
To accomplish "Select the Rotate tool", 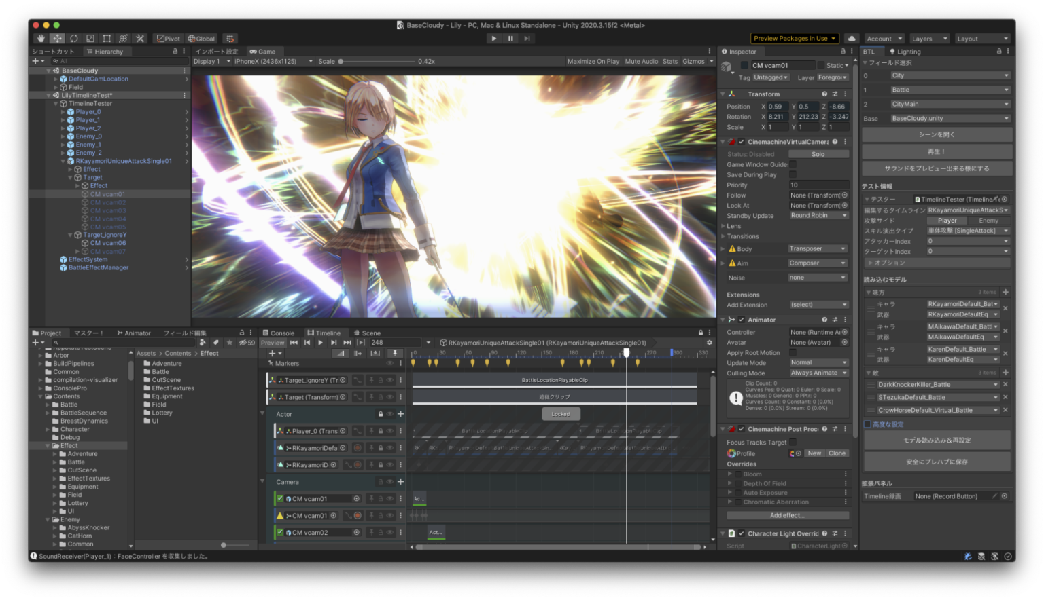I will point(73,39).
